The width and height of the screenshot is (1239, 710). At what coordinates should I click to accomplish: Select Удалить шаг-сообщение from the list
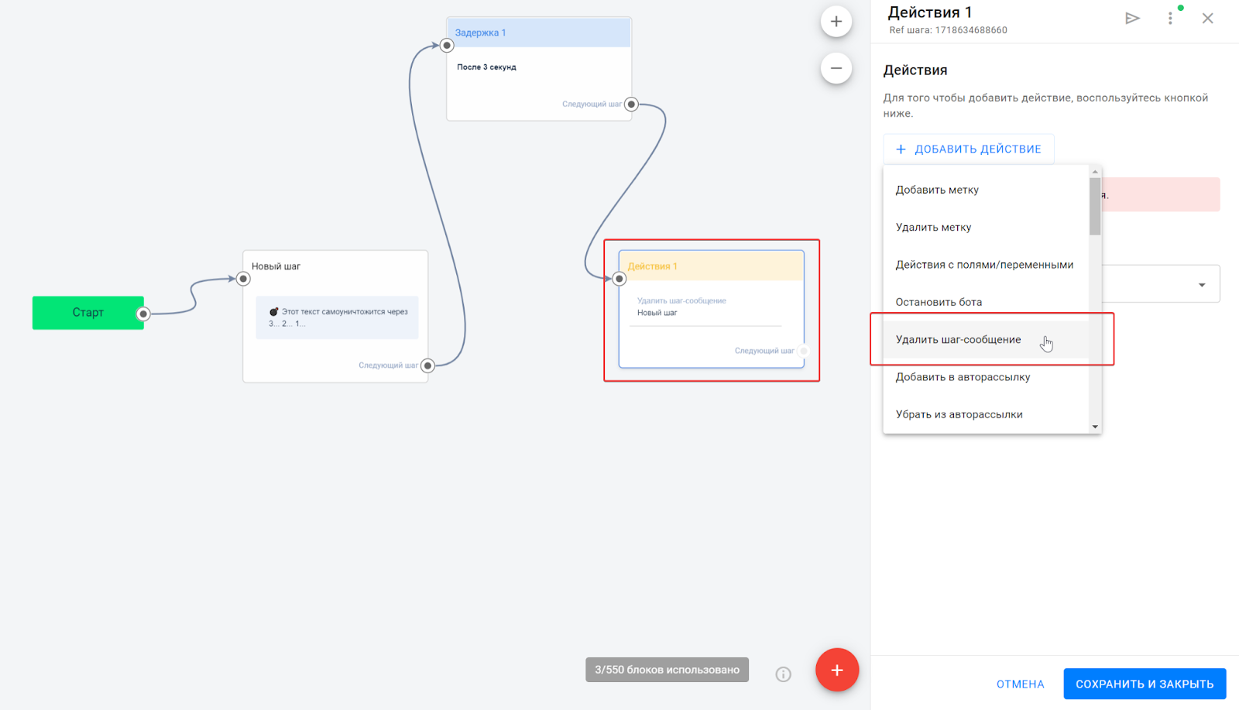[958, 340]
